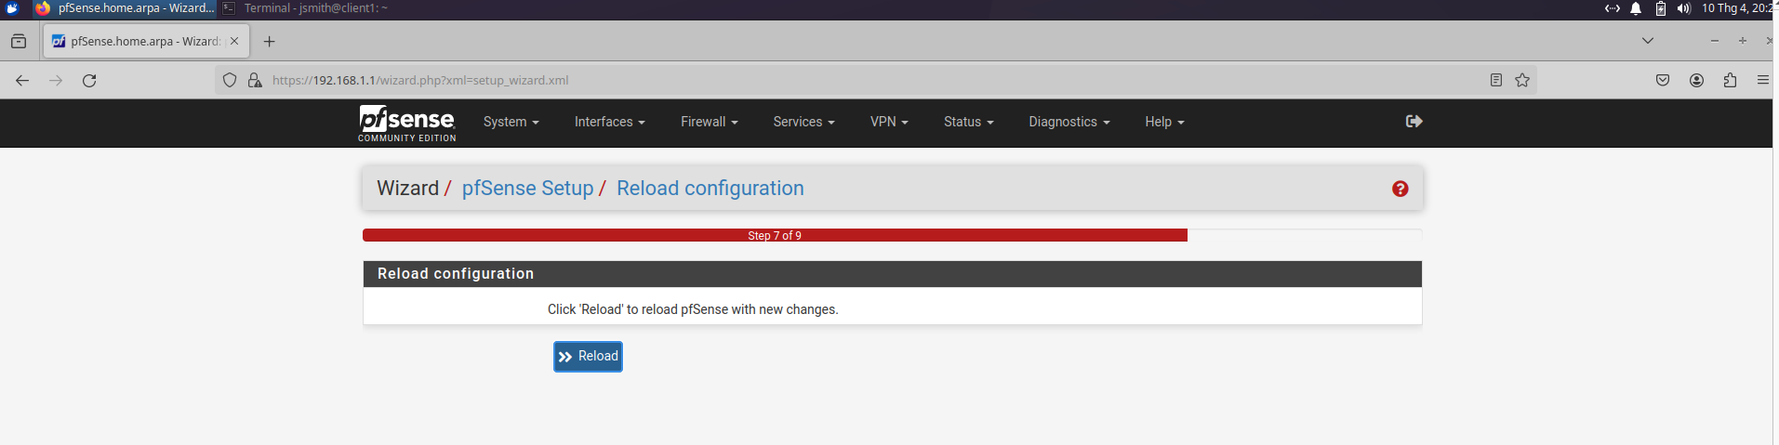
Task: Click the pfSense logout icon
Action: click(1414, 121)
